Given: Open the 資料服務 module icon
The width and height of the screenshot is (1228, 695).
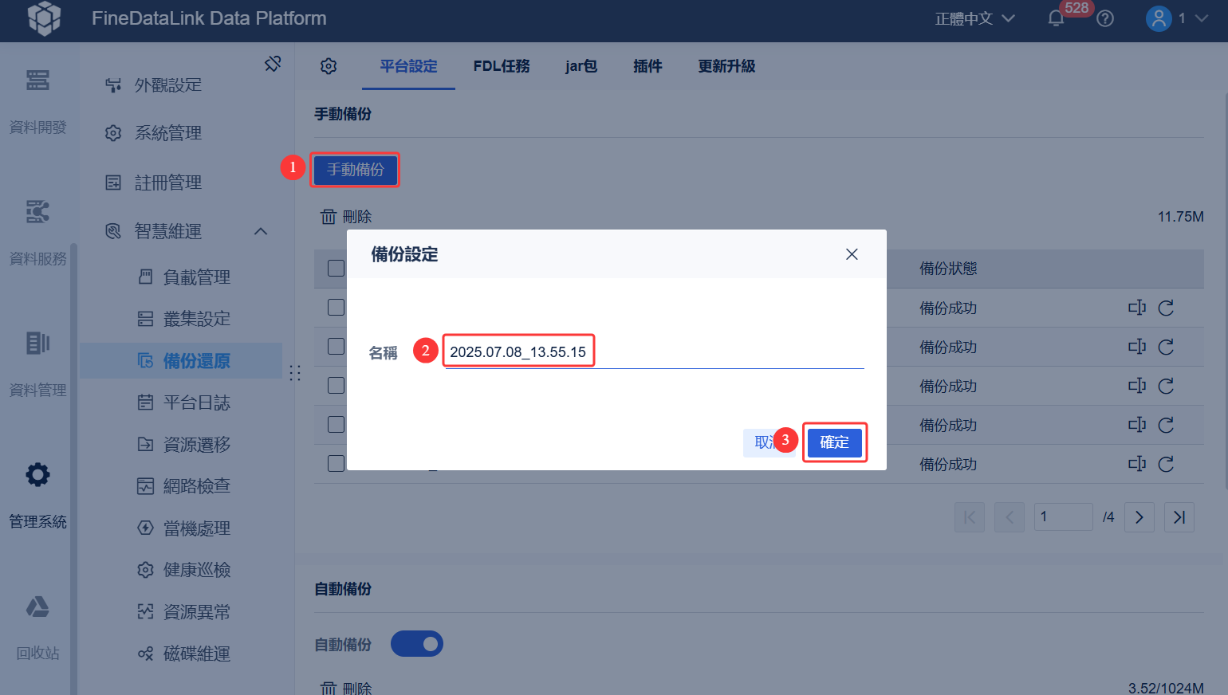Looking at the screenshot, I should [37, 212].
